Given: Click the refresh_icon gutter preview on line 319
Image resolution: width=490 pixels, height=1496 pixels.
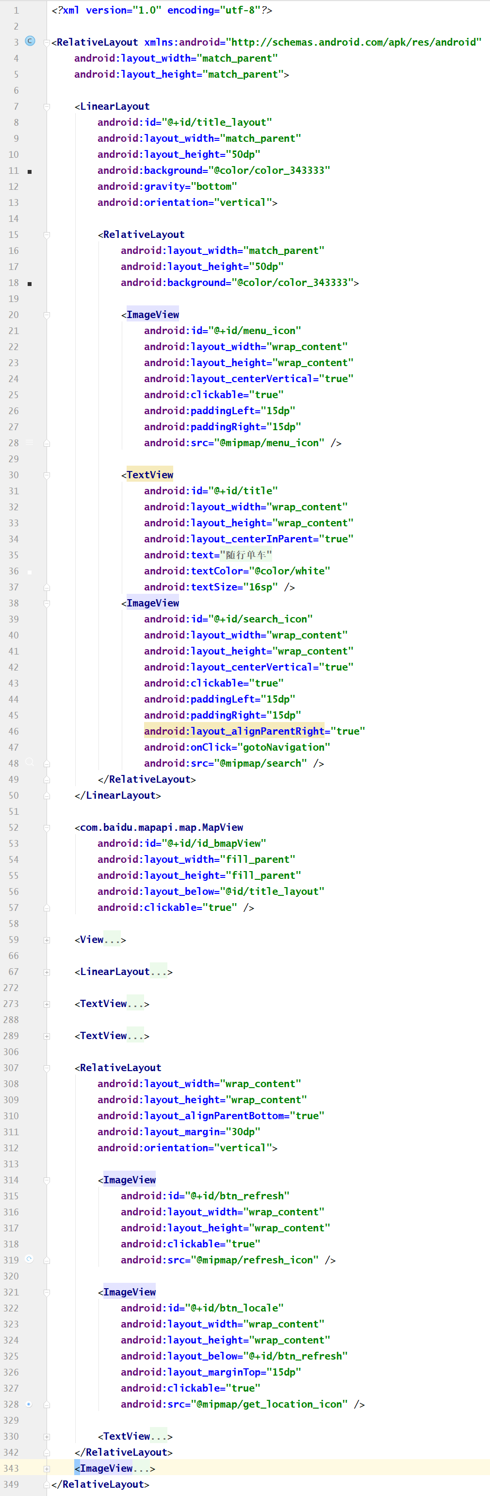Looking at the screenshot, I should [x=30, y=1259].
